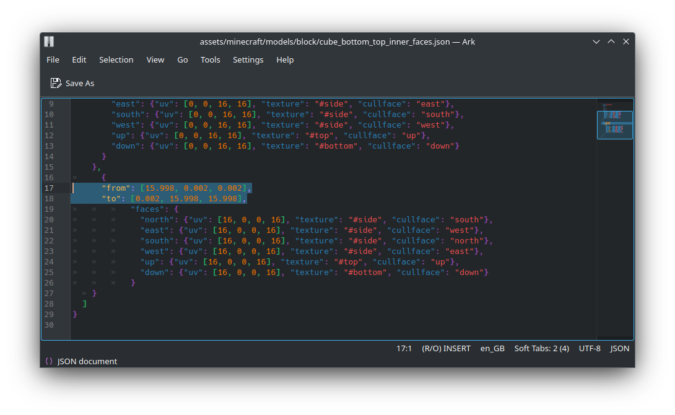
Task: Open the File menu
Action: (53, 60)
